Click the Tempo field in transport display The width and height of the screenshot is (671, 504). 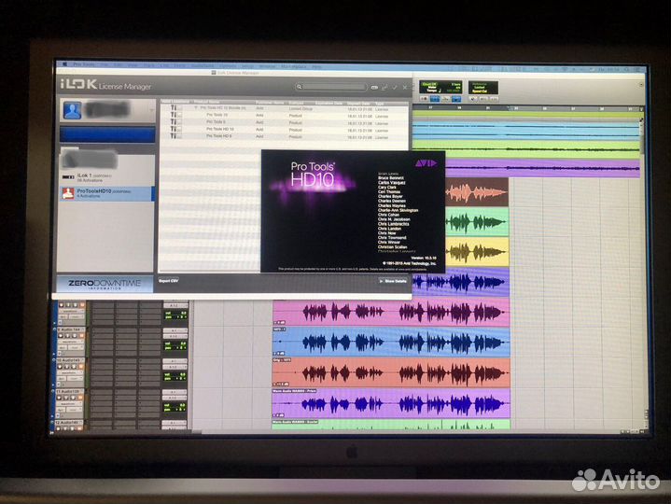coord(432,91)
